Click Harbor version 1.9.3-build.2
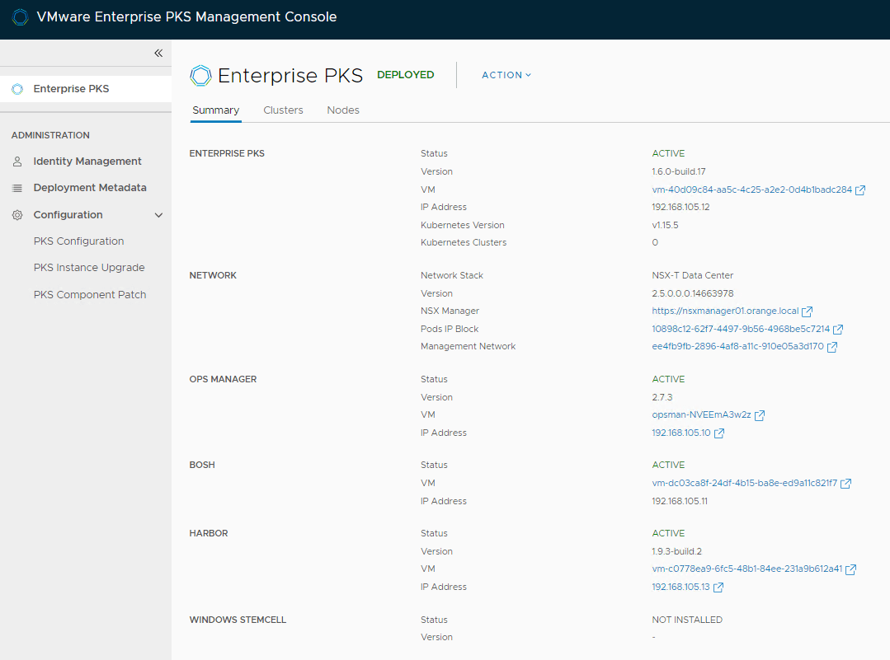 677,552
